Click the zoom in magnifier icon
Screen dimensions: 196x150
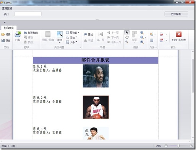142,42
